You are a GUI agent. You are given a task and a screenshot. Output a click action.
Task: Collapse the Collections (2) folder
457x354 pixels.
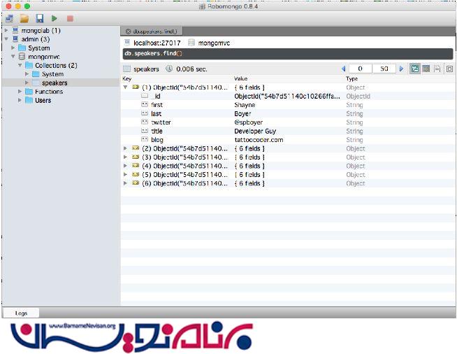[20, 66]
